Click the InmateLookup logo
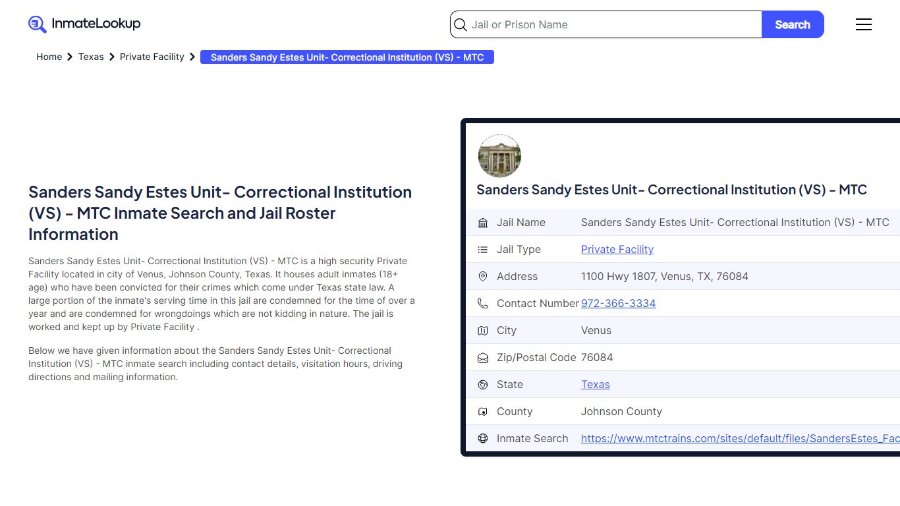 (x=84, y=24)
